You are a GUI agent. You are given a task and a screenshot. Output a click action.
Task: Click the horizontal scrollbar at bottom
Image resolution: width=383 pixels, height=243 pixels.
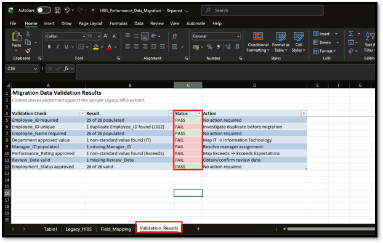[x=331, y=229]
